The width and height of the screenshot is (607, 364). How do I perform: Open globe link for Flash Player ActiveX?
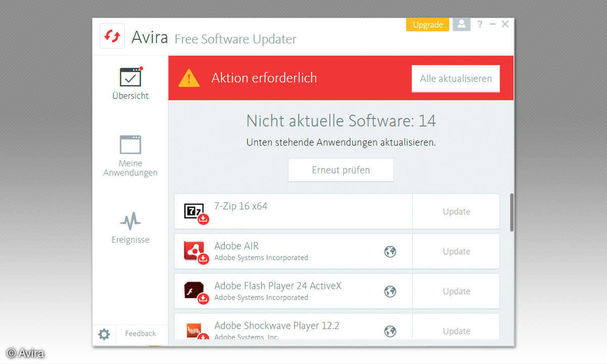(390, 291)
